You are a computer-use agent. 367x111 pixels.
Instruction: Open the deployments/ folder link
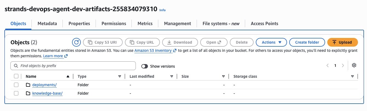click(44, 85)
